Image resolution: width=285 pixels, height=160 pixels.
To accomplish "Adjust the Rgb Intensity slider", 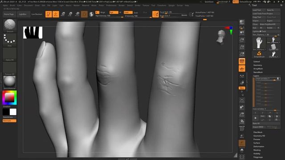I will coord(109,16).
